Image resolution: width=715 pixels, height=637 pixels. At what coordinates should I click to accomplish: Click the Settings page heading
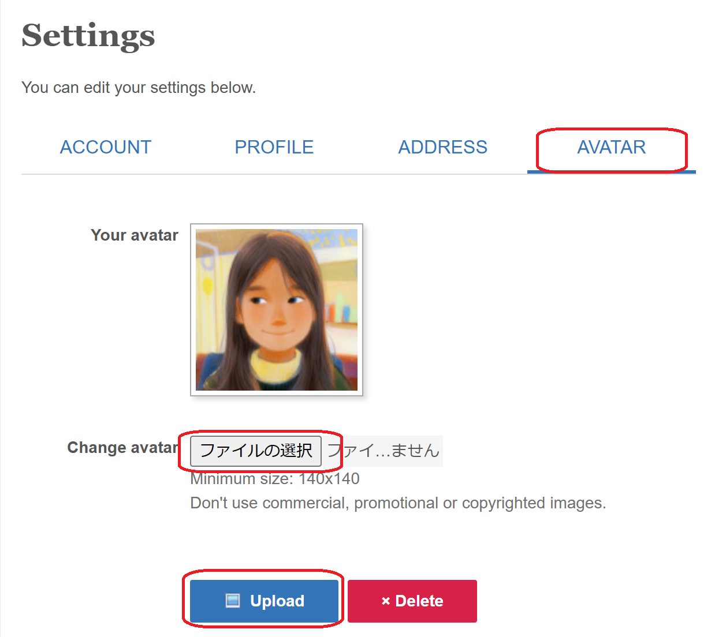pyautogui.click(x=88, y=36)
